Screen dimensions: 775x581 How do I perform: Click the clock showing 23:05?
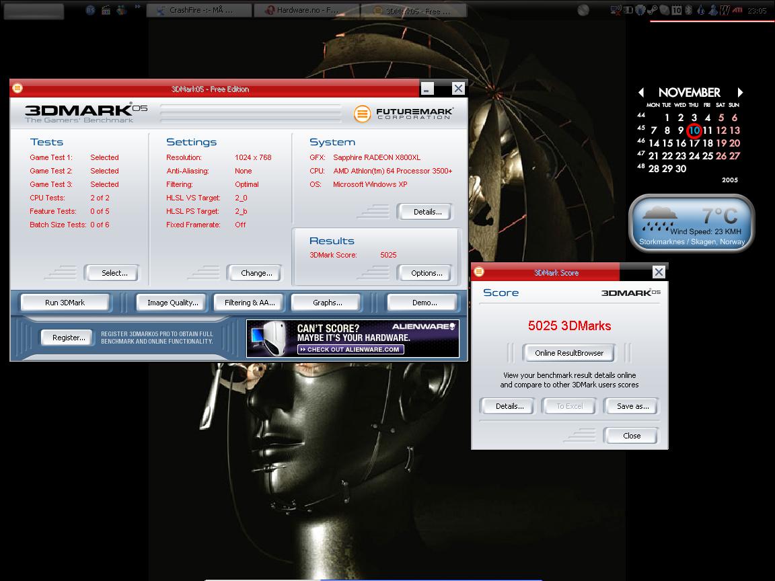click(757, 10)
